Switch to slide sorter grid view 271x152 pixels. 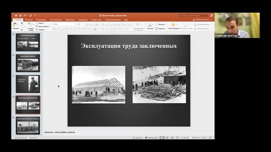pos(167,138)
